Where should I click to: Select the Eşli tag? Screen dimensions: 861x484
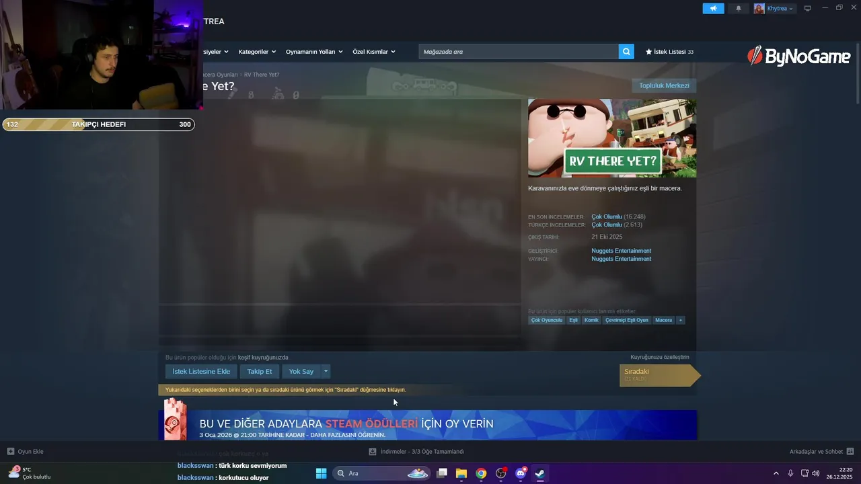(x=573, y=320)
